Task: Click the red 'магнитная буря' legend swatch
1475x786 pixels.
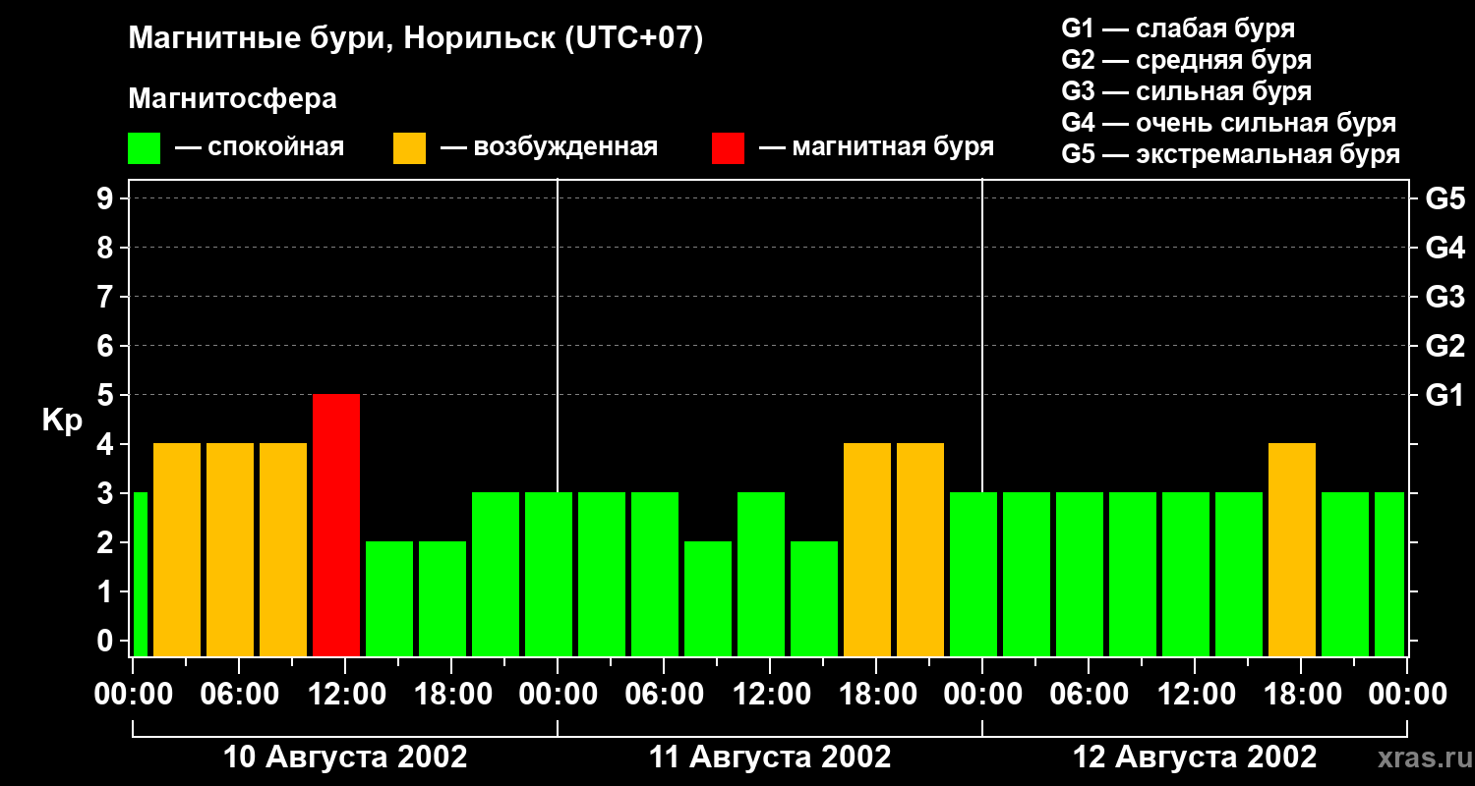Action: 728,147
